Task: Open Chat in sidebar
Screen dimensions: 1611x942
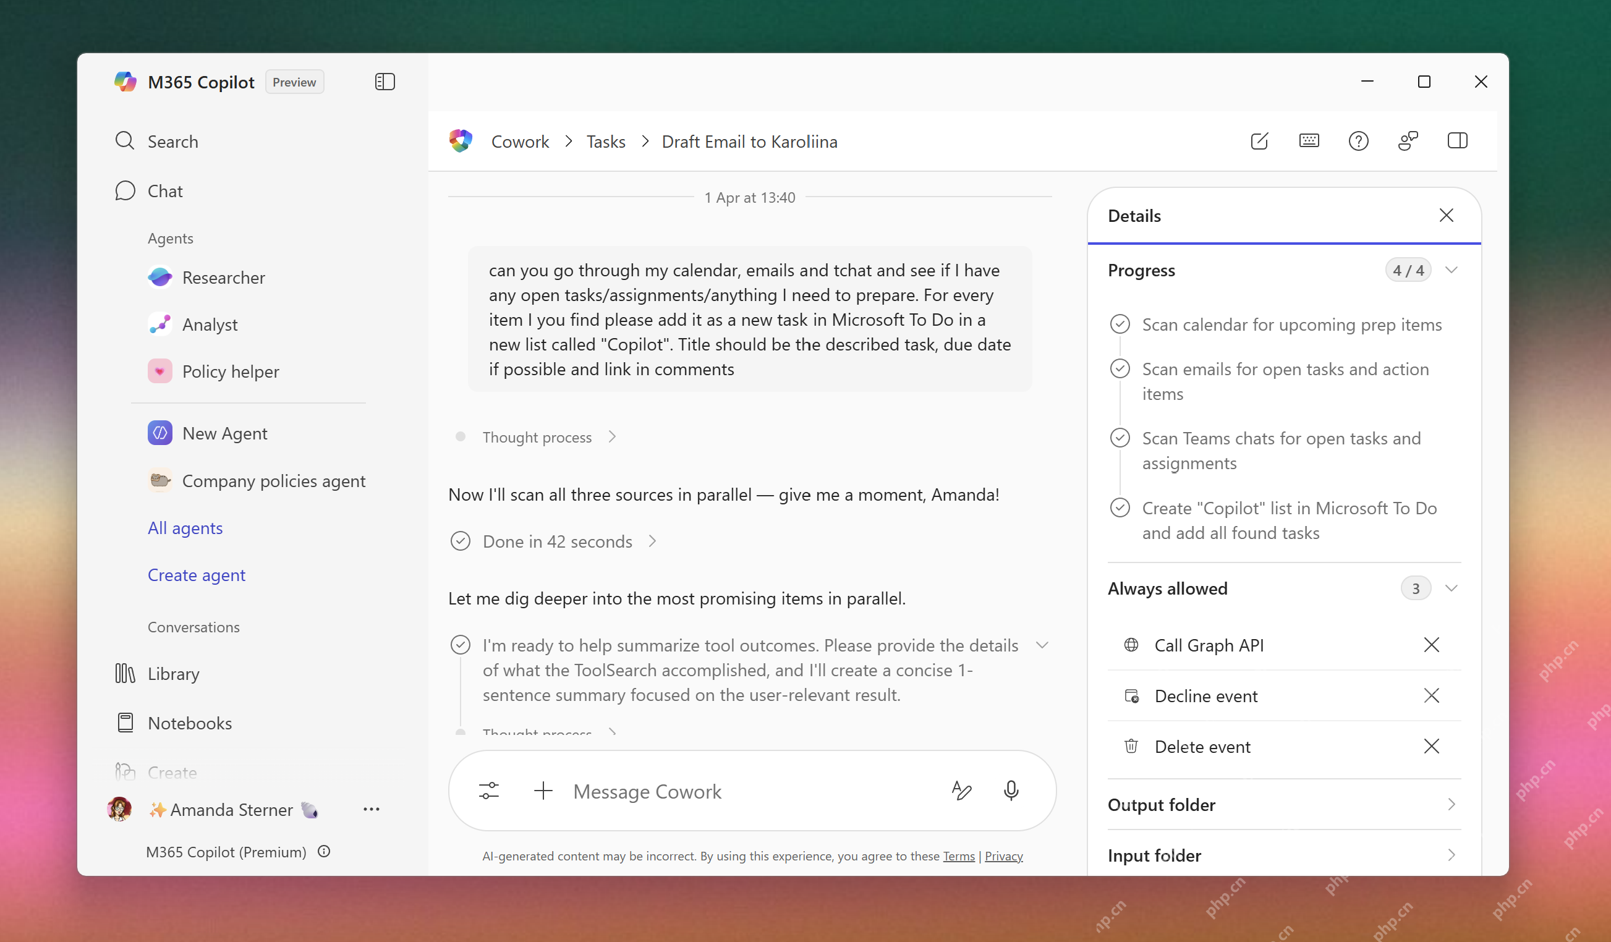Action: coord(149,191)
